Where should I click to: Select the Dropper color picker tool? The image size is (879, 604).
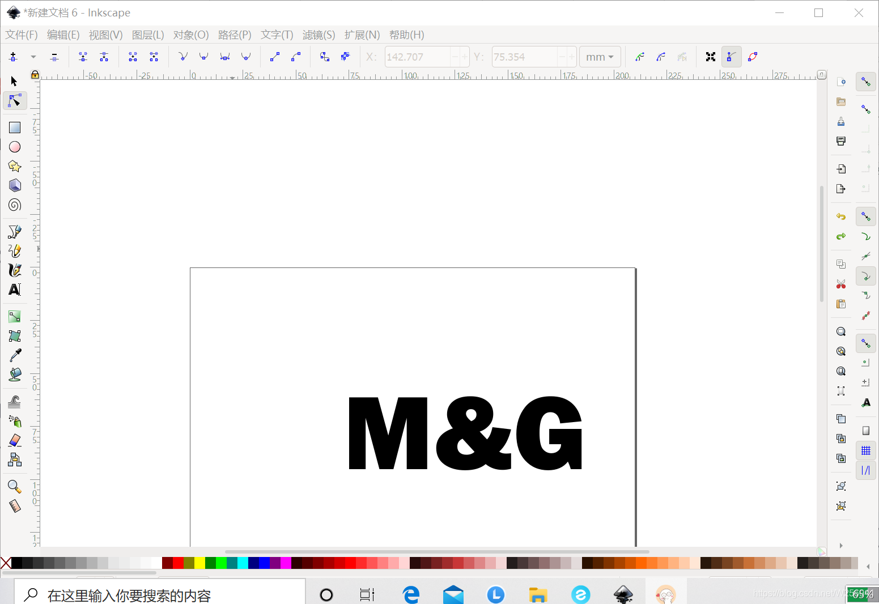pos(15,355)
